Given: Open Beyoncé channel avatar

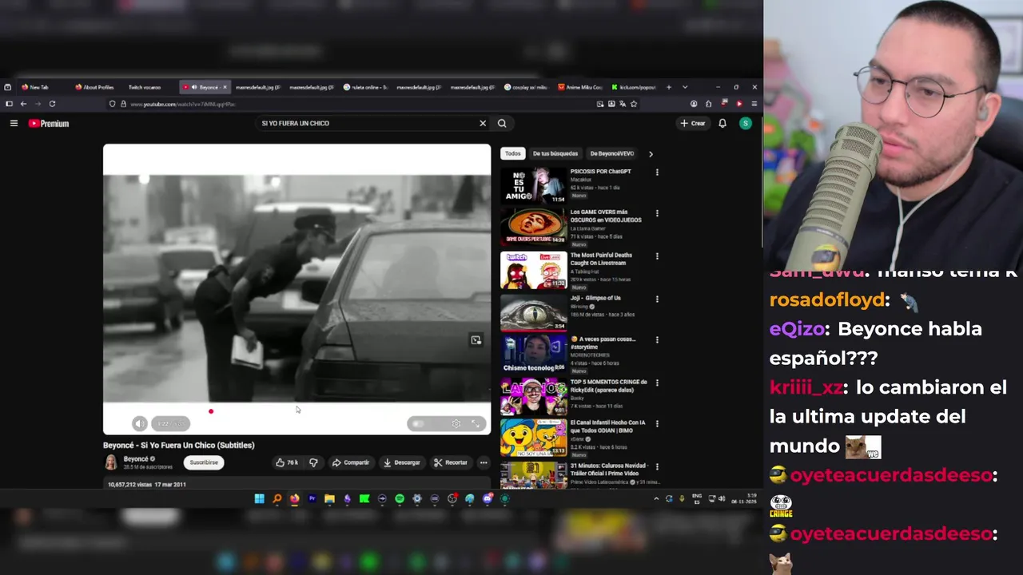Looking at the screenshot, I should [x=111, y=462].
